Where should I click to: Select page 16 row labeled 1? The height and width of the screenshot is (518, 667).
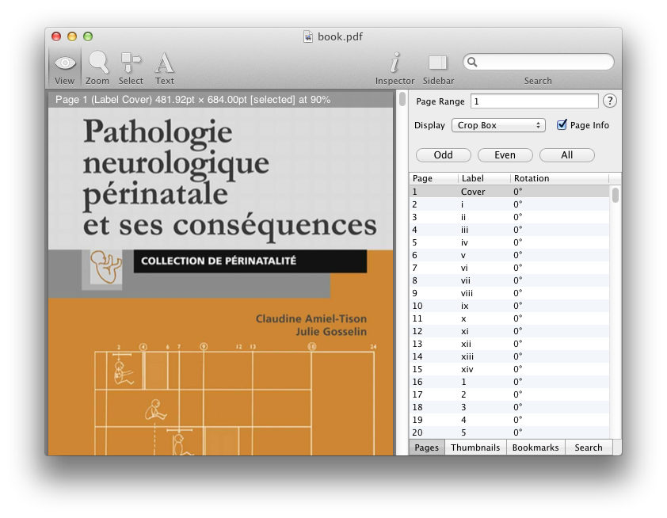click(x=509, y=382)
